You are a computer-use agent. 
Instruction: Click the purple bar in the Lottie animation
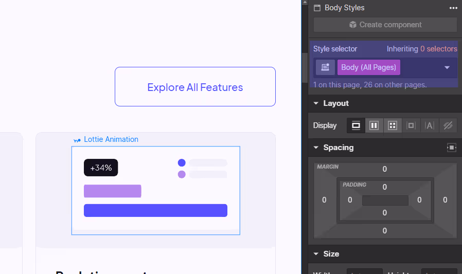(113, 191)
